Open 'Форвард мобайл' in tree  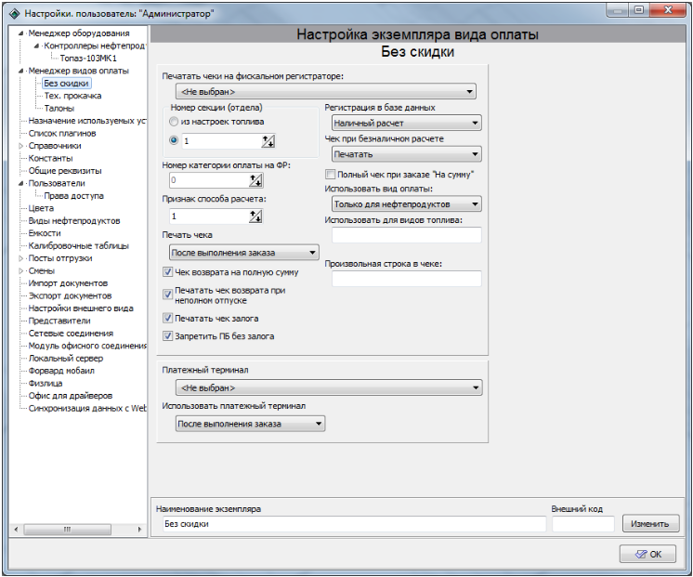coord(61,371)
